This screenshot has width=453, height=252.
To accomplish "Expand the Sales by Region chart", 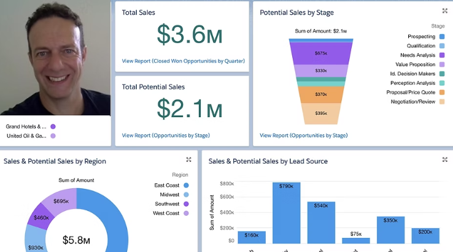I will (x=188, y=159).
